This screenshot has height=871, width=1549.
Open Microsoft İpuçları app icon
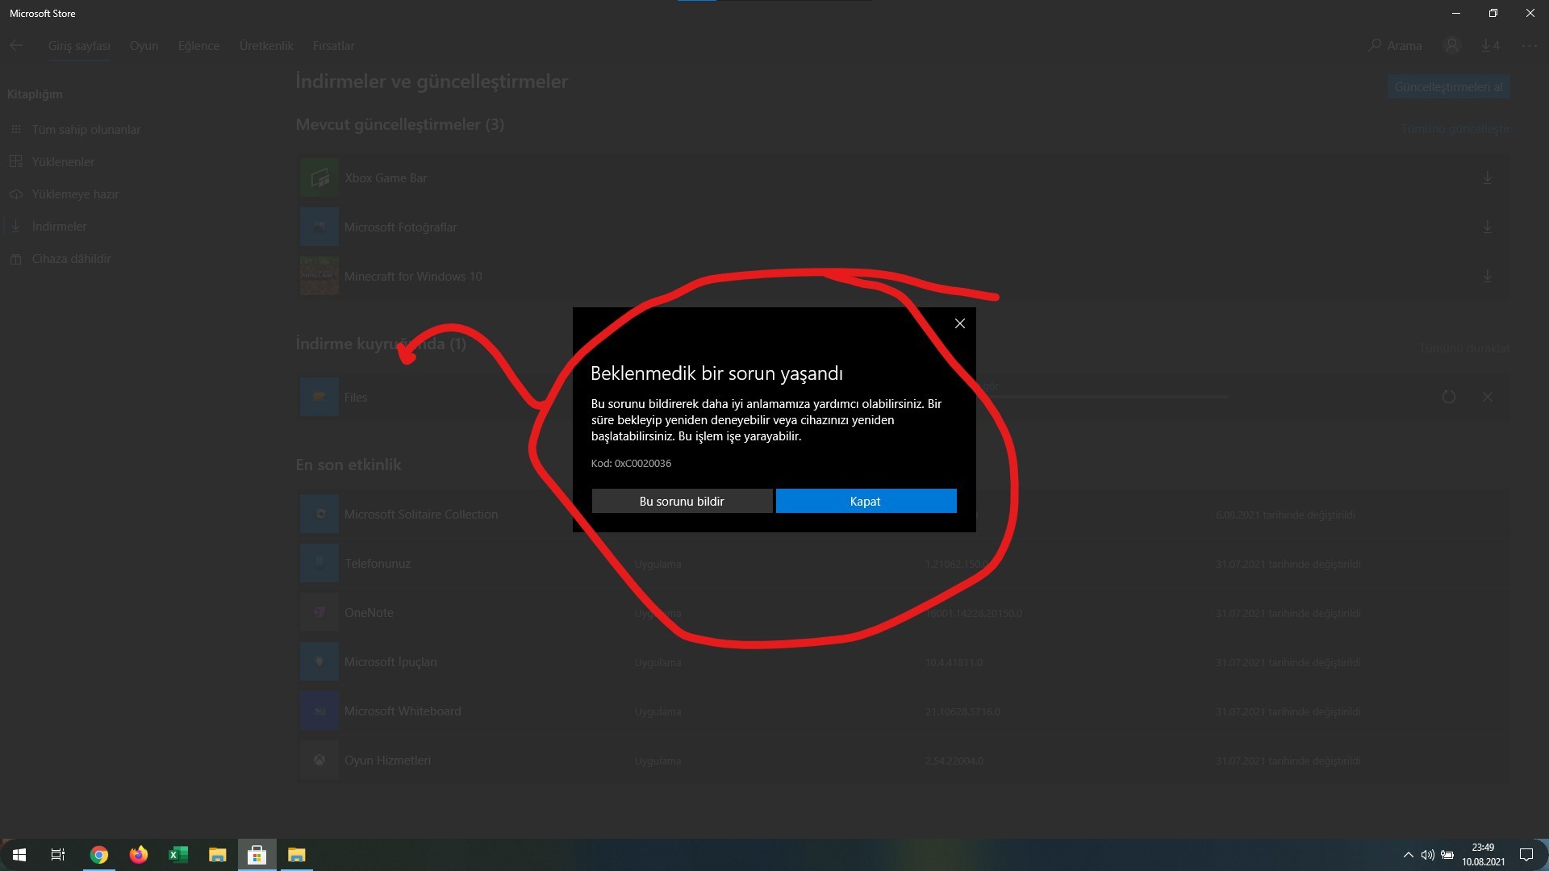click(319, 662)
